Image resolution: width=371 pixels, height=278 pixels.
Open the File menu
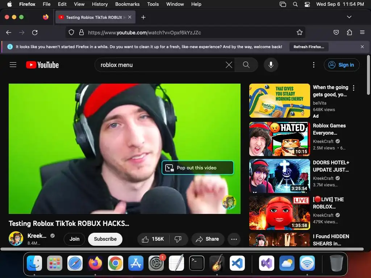click(x=46, y=4)
